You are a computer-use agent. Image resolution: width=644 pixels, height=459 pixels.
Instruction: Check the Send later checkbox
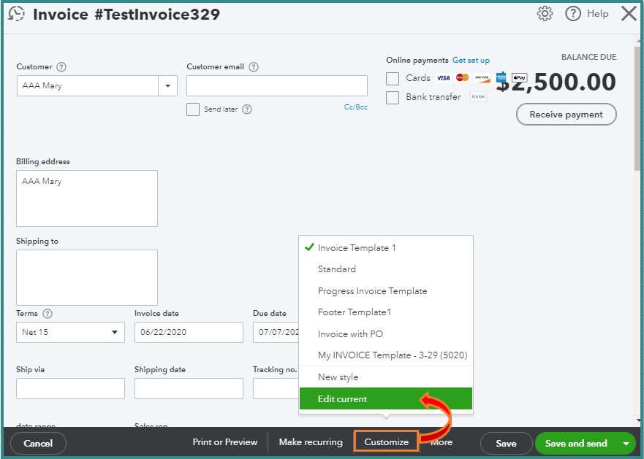(193, 109)
